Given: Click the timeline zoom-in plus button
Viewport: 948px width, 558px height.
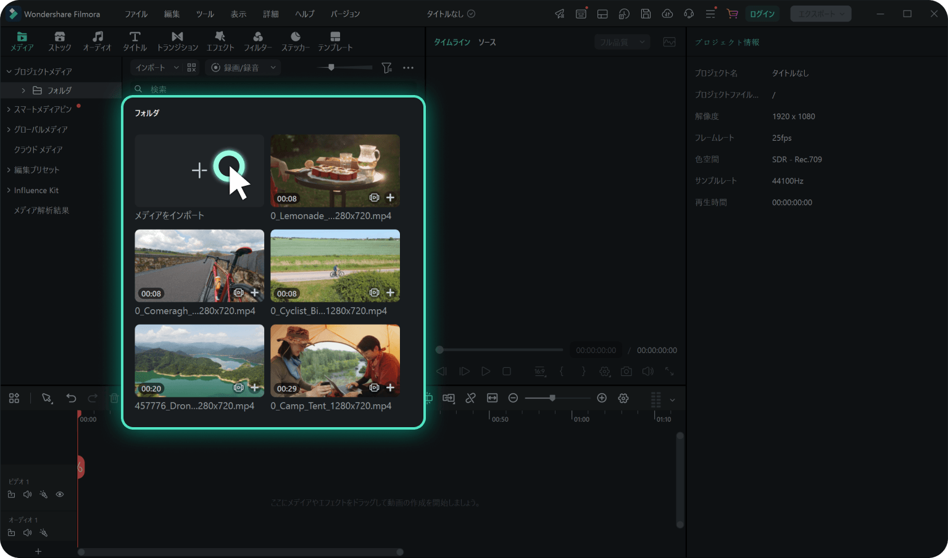Looking at the screenshot, I should (x=602, y=398).
